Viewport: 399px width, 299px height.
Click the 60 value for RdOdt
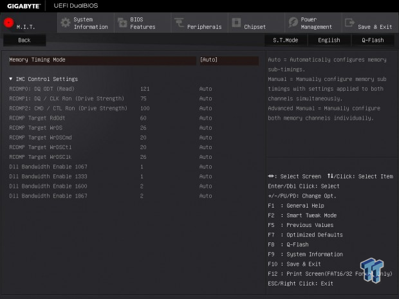[x=144, y=118]
